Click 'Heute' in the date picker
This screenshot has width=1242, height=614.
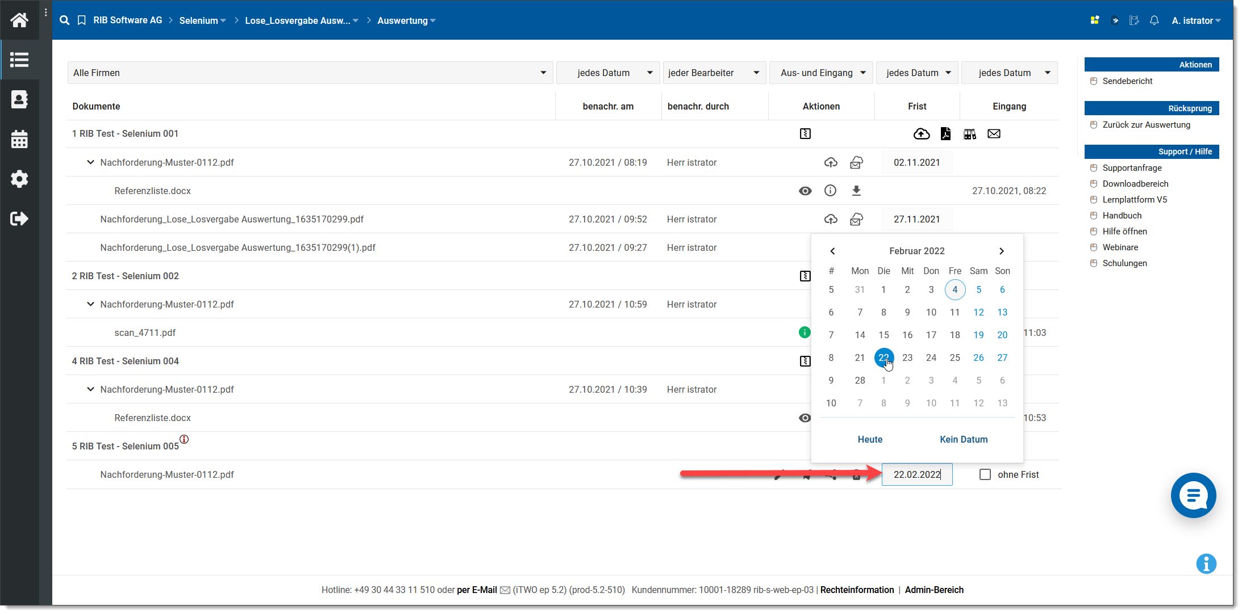point(870,439)
